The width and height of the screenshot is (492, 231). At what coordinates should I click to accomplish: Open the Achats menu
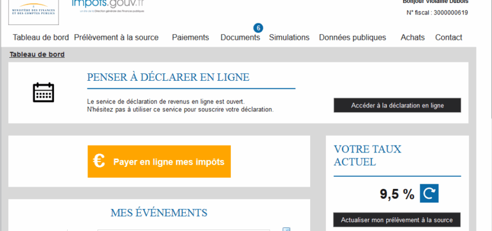(413, 38)
